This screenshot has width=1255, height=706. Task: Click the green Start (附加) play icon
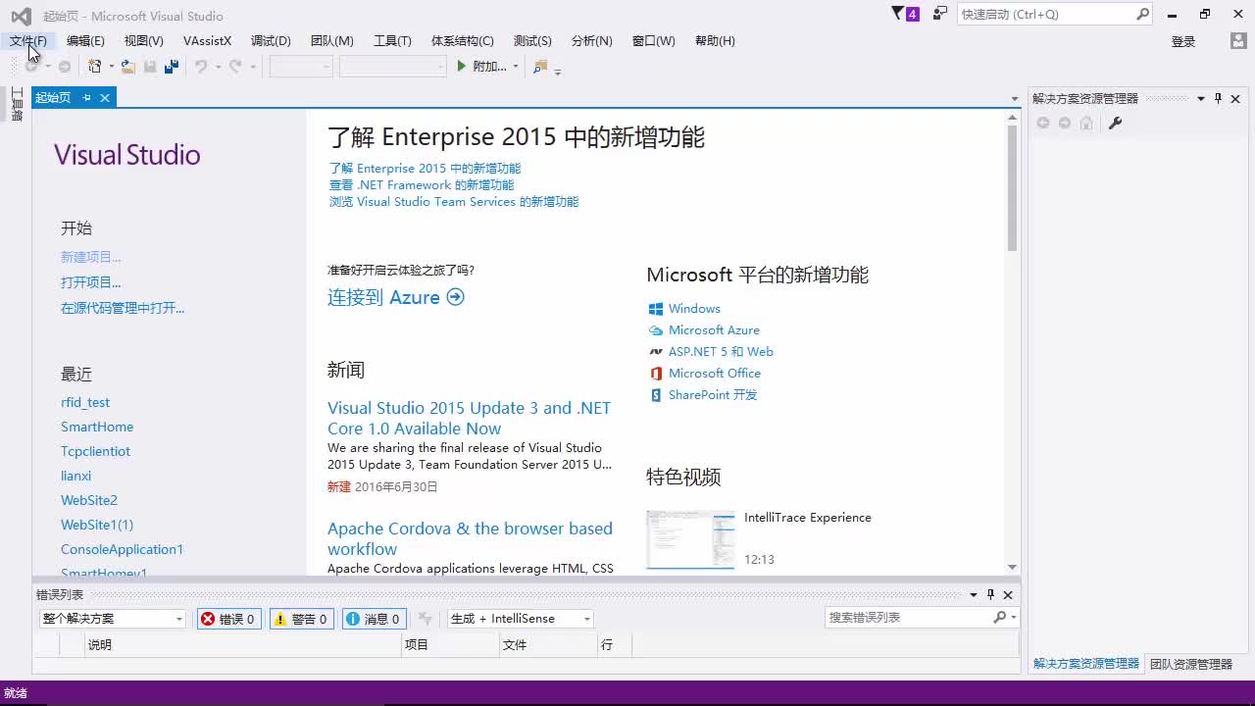462,67
